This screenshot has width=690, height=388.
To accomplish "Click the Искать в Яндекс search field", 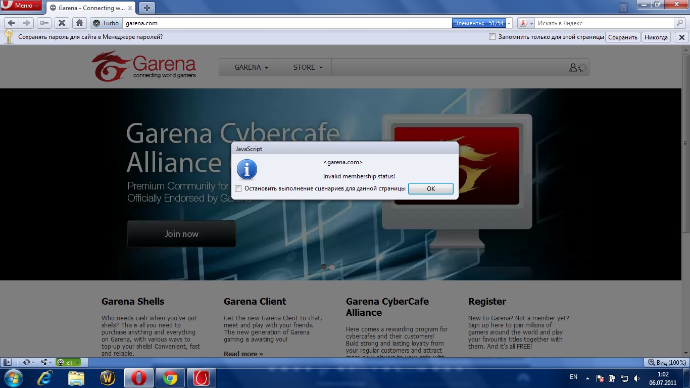I will [605, 23].
